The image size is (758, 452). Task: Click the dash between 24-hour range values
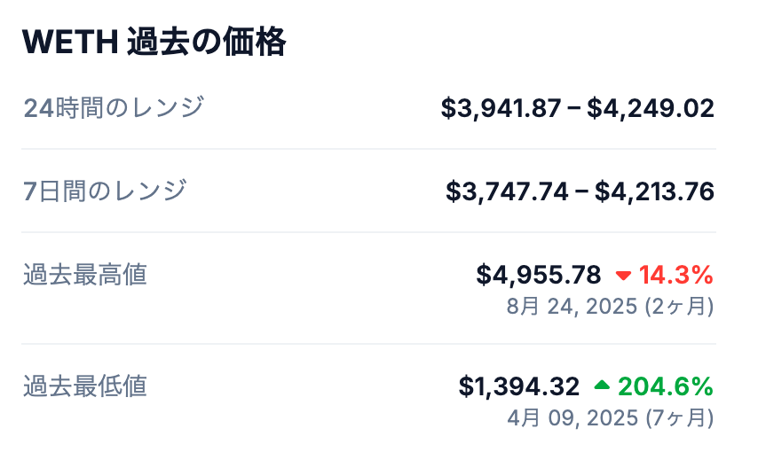pyautogui.click(x=574, y=109)
